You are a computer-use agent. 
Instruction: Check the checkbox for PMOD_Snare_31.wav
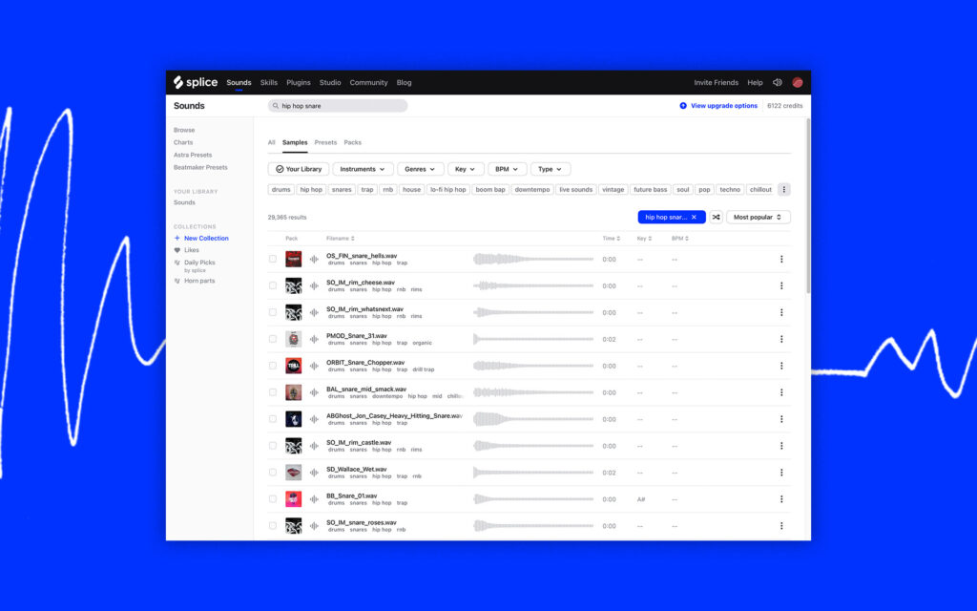(271, 339)
